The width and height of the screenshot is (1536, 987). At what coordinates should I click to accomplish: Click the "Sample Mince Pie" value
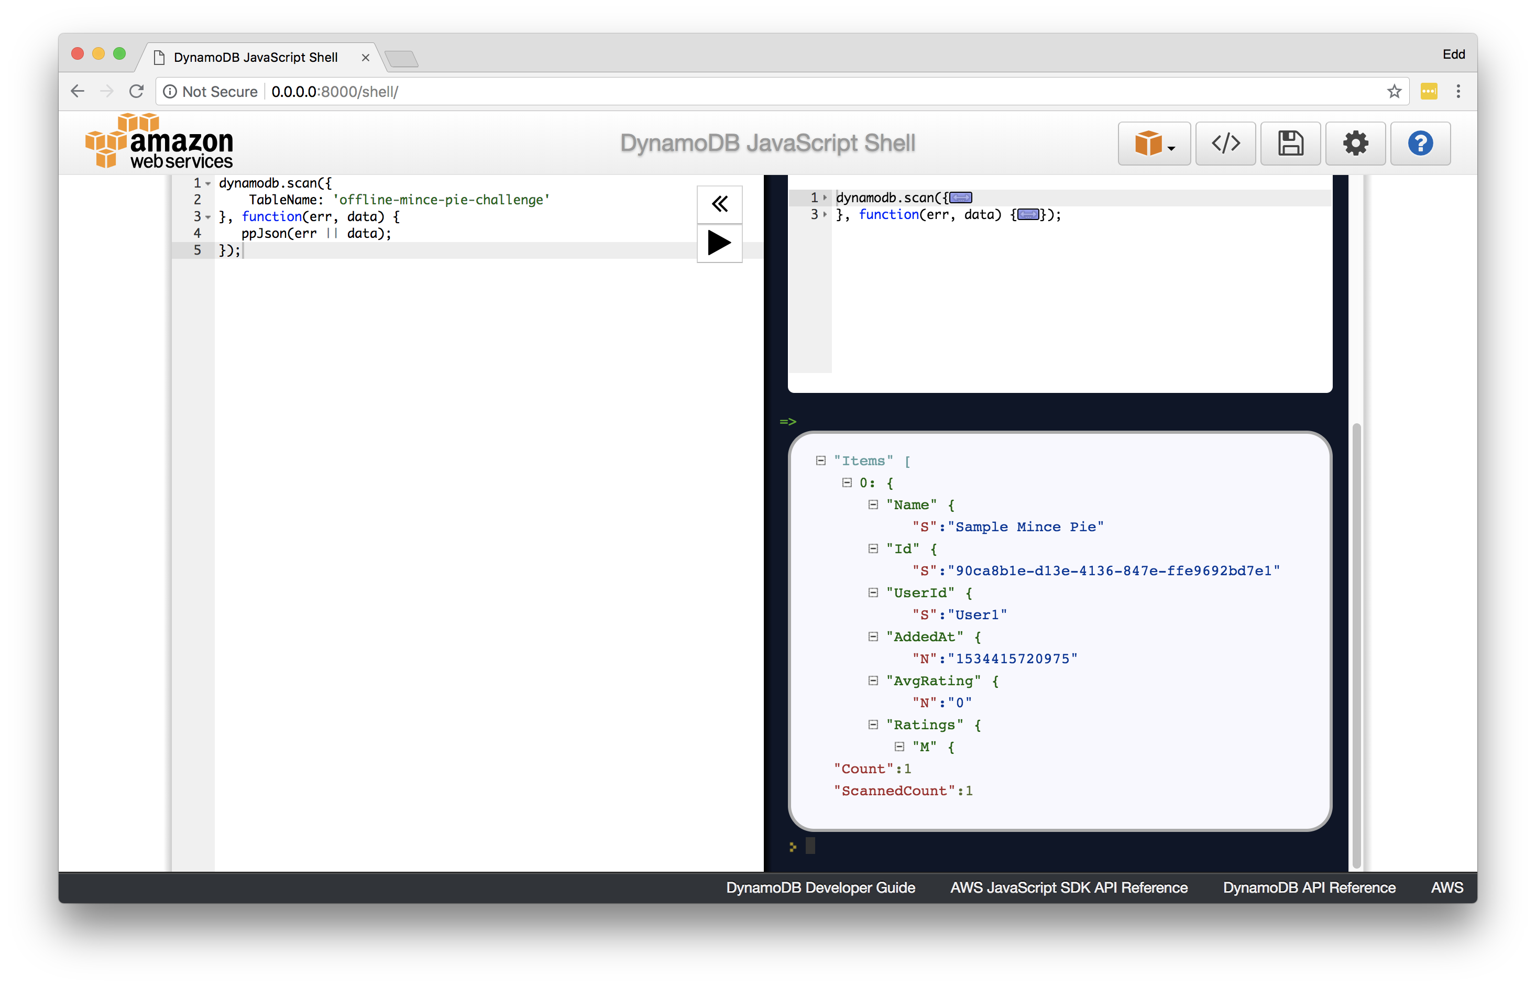tap(1025, 526)
